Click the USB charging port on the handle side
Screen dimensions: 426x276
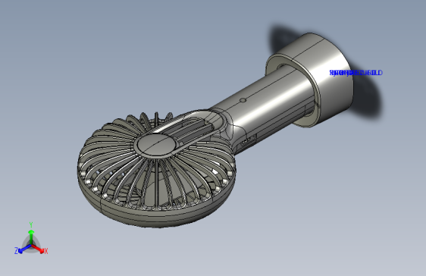click(247, 141)
